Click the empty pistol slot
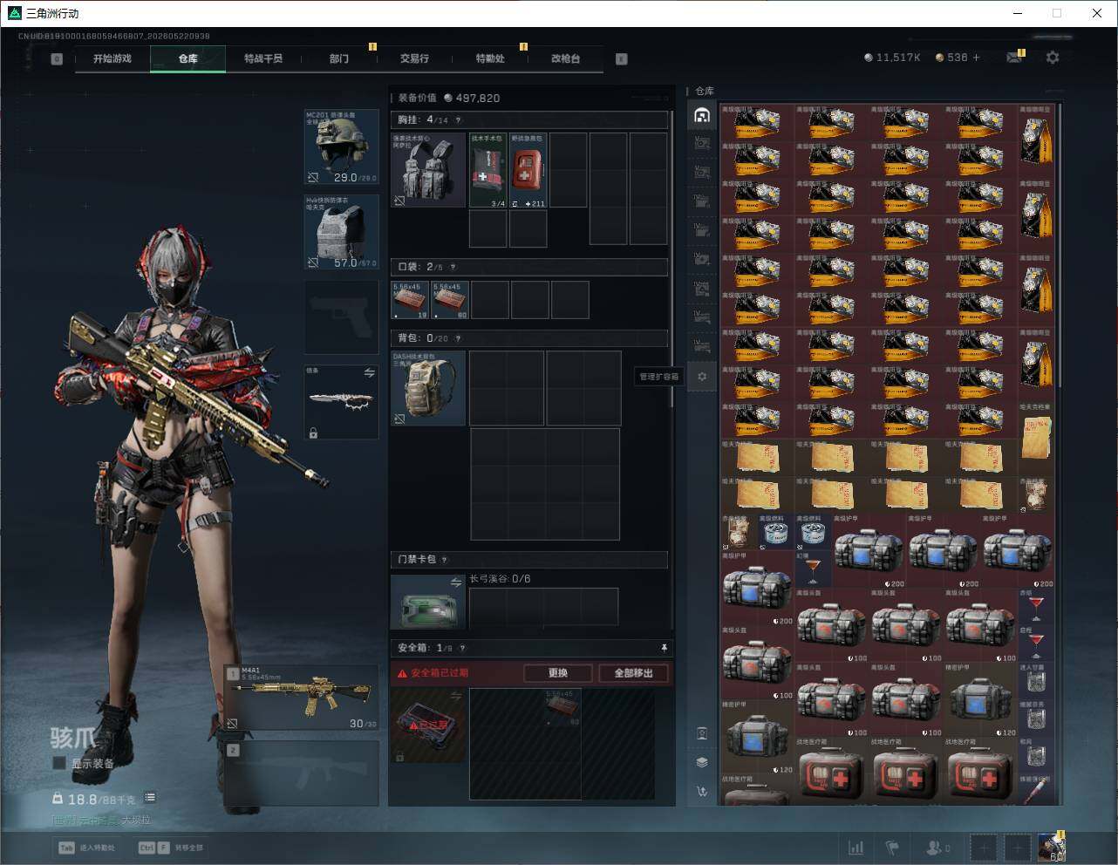This screenshot has height=865, width=1118. pos(341,317)
